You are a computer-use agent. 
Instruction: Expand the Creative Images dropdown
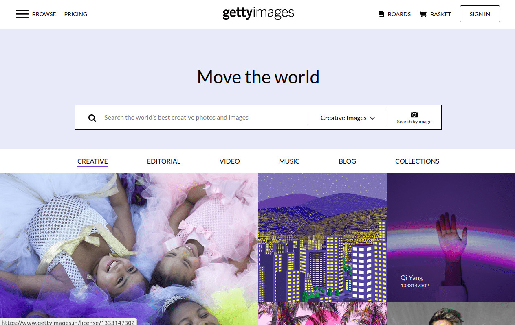(348, 118)
